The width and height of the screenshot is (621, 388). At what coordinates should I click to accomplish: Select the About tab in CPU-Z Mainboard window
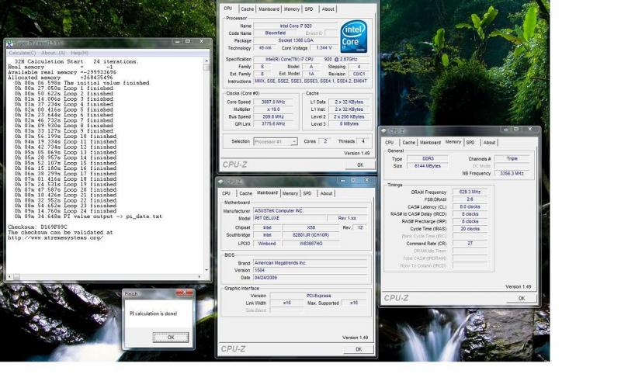[326, 193]
